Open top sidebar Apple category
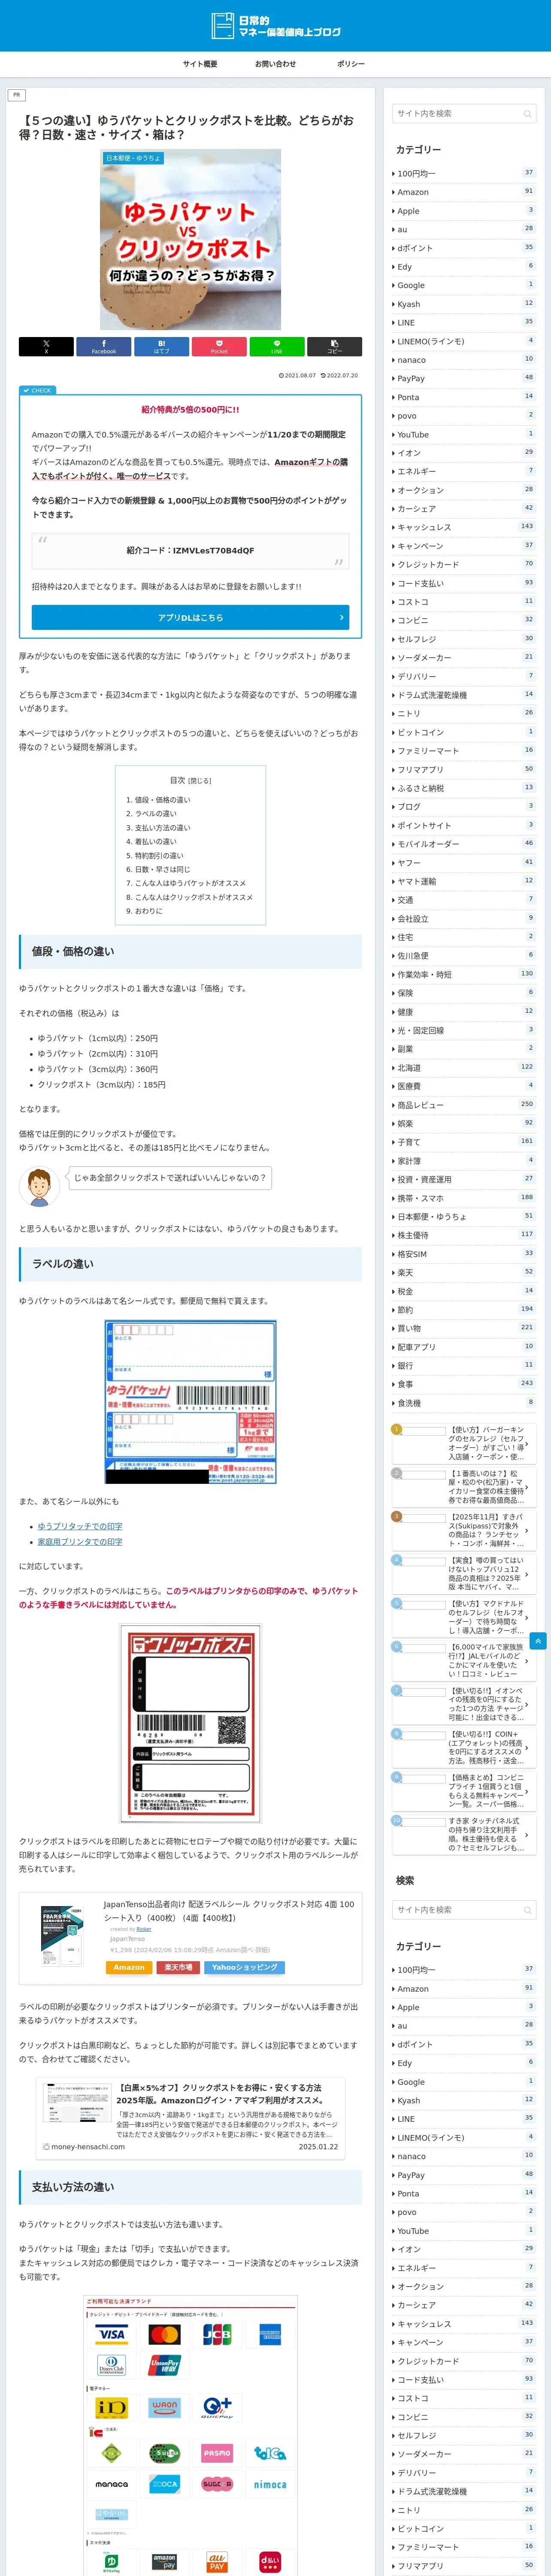 coord(464,211)
